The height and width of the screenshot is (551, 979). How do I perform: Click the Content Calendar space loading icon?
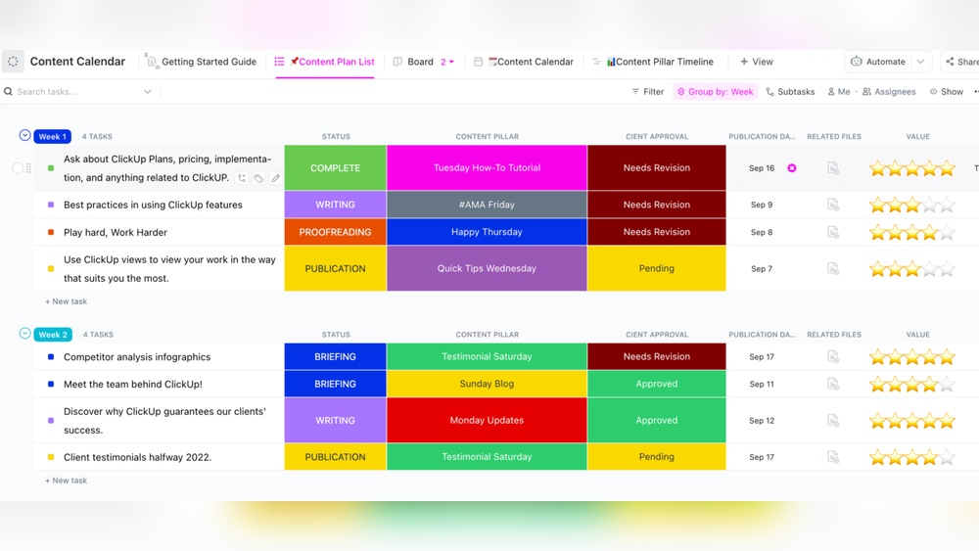tap(13, 61)
